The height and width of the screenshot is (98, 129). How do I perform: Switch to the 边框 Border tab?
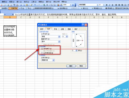click(x=62, y=29)
